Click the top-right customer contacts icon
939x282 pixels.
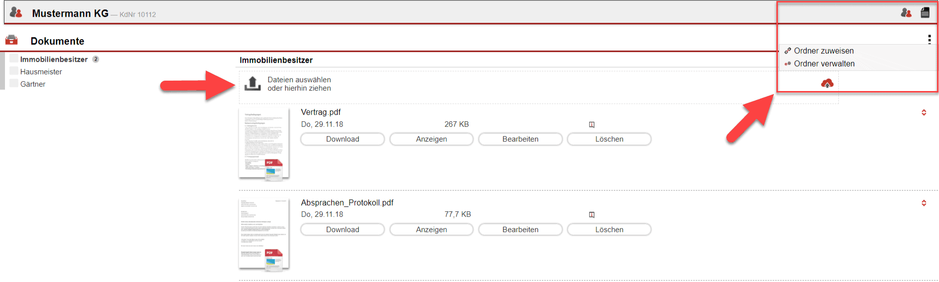click(906, 13)
